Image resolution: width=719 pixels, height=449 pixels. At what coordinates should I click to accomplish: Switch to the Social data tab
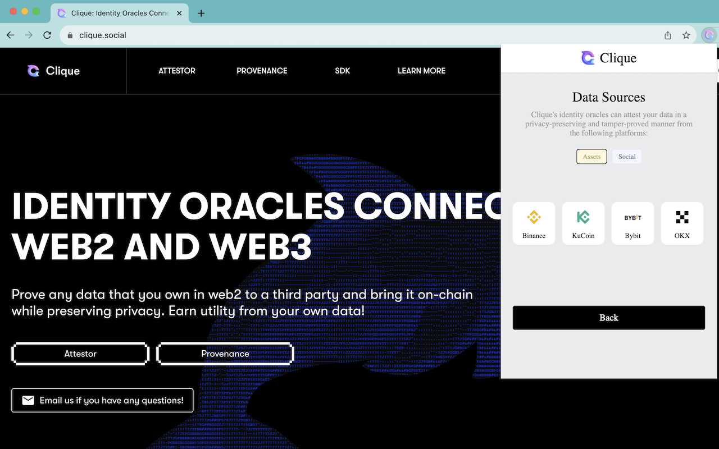pyautogui.click(x=626, y=157)
